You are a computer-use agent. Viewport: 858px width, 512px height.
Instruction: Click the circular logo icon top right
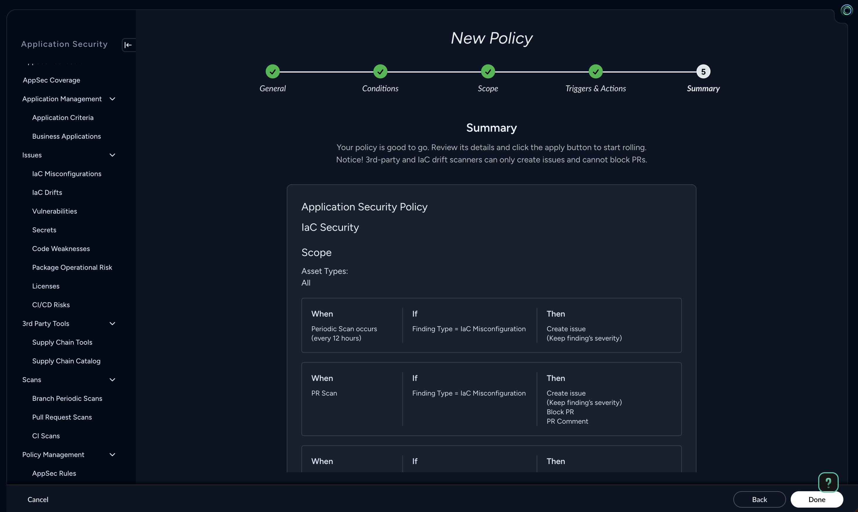pos(846,10)
